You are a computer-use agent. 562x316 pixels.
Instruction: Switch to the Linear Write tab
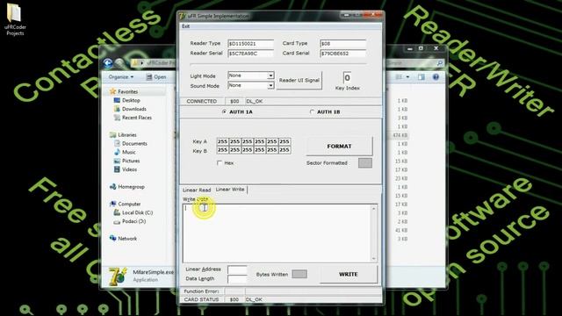click(x=230, y=190)
